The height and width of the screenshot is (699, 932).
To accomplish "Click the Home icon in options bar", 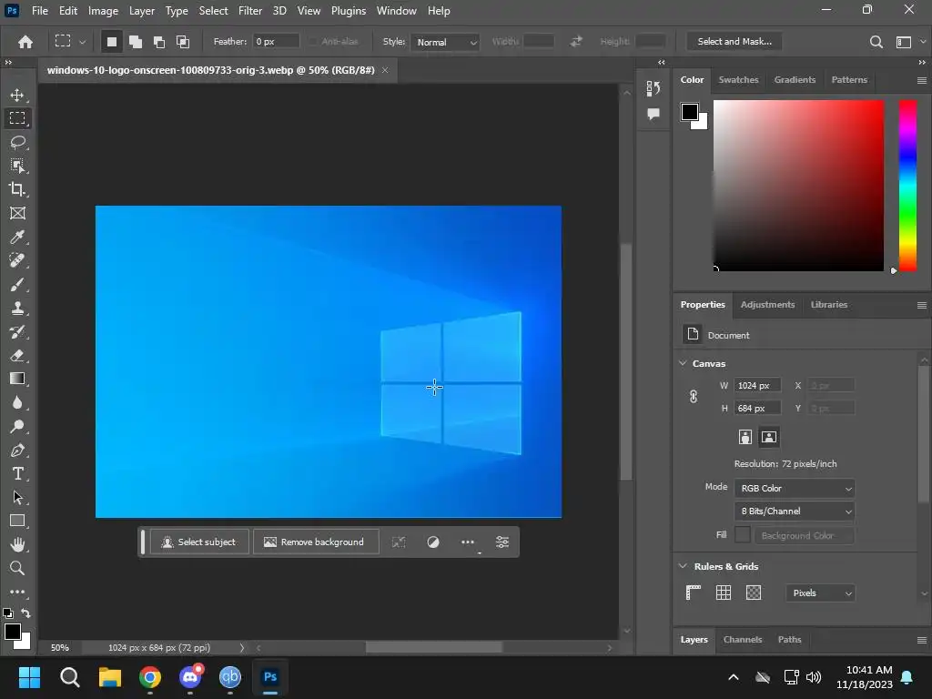I will coord(25,42).
